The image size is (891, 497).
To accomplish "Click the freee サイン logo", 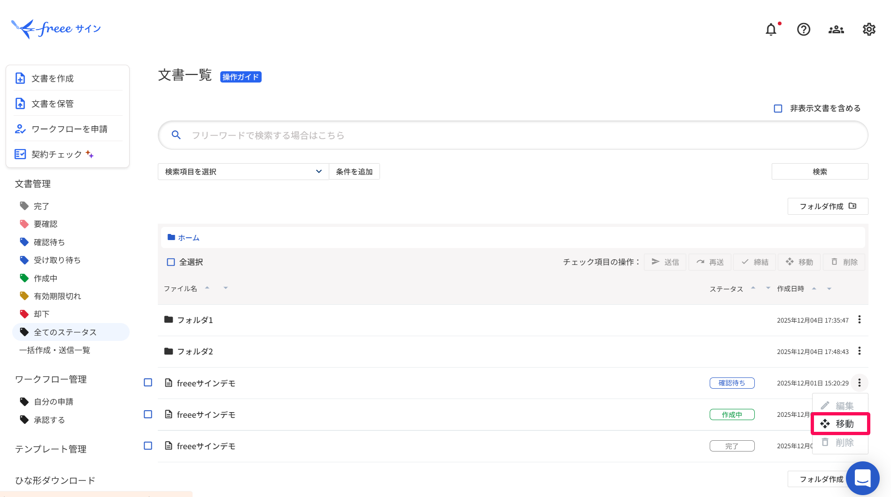I will [x=56, y=29].
